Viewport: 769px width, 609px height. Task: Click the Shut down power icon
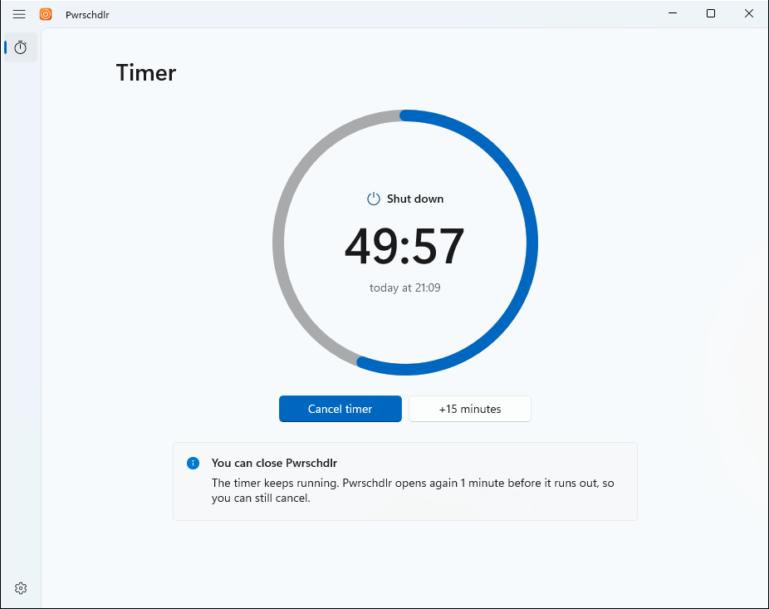tap(374, 199)
